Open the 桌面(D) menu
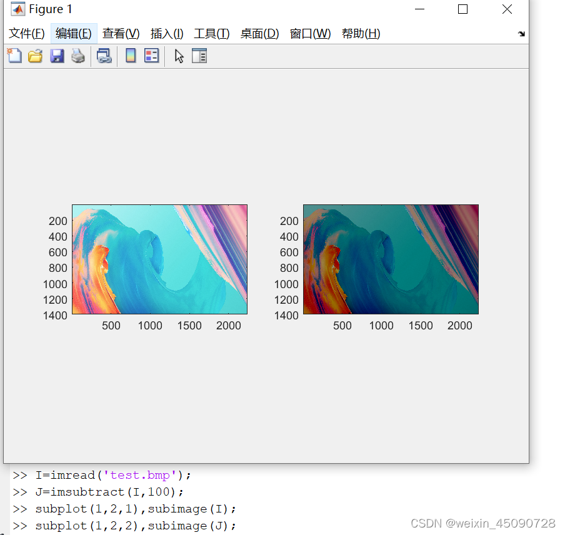 (x=259, y=34)
